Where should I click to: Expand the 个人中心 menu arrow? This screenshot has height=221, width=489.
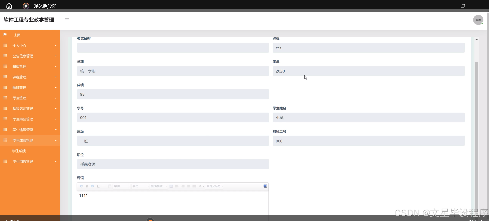(x=56, y=46)
